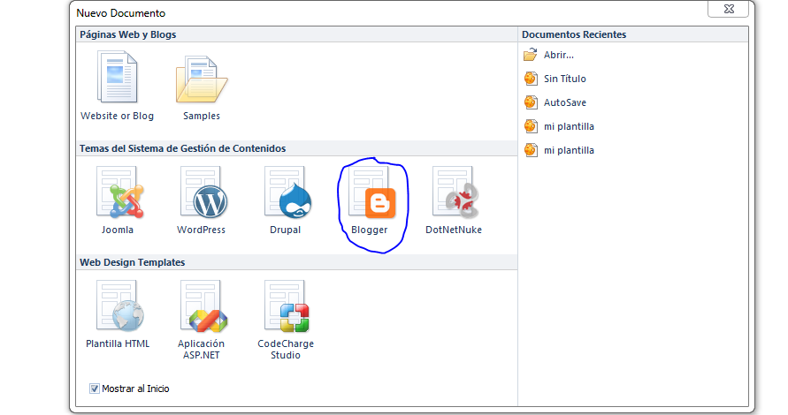Open the Samples folder icon

pyautogui.click(x=202, y=86)
